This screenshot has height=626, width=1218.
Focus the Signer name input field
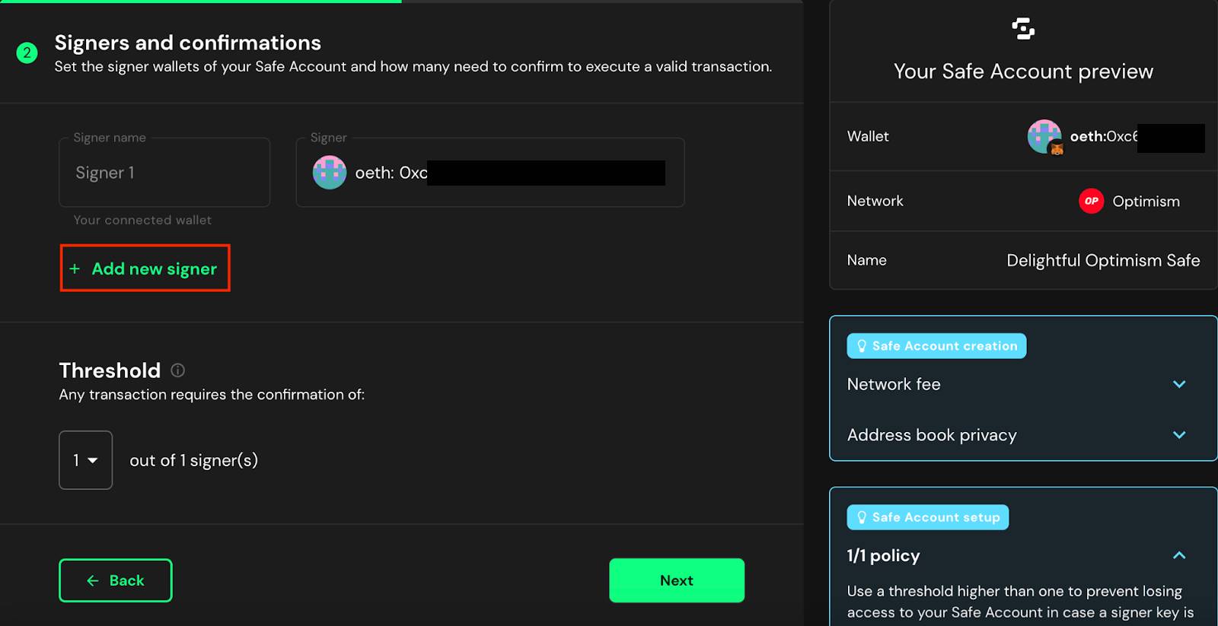pyautogui.click(x=164, y=173)
